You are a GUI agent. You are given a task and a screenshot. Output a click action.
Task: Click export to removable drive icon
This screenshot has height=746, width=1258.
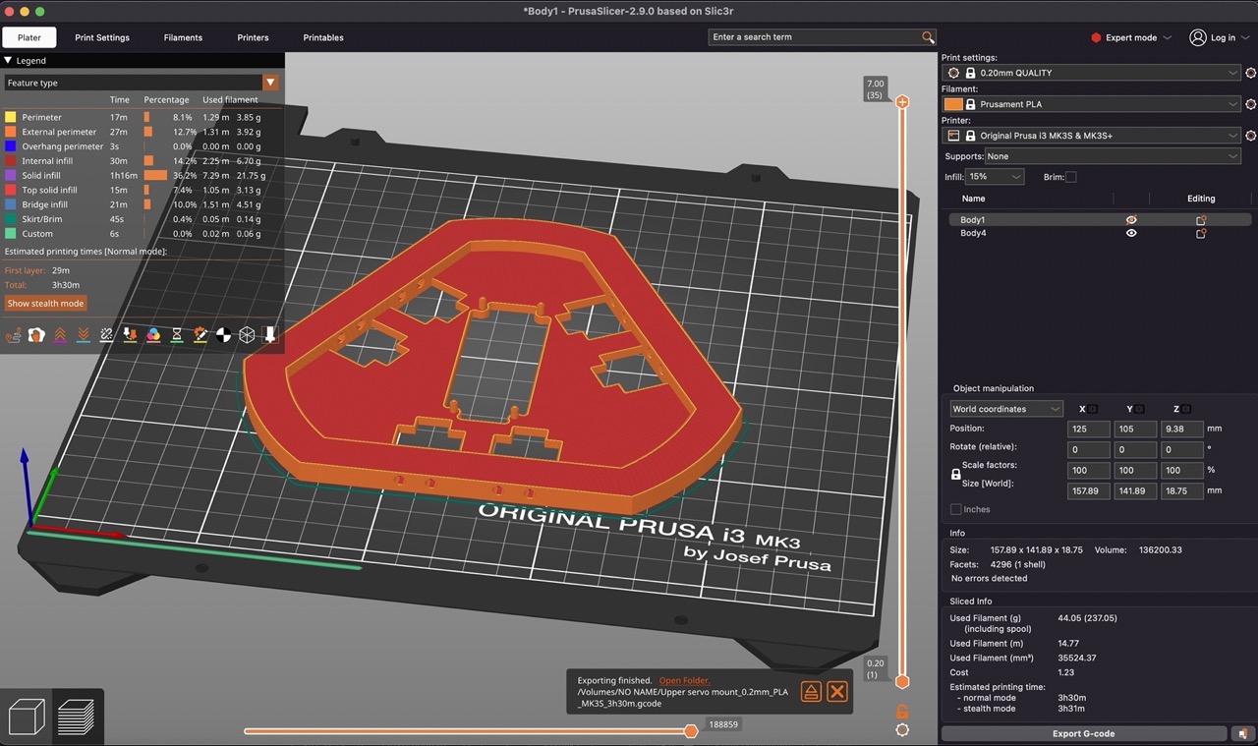click(x=1243, y=734)
